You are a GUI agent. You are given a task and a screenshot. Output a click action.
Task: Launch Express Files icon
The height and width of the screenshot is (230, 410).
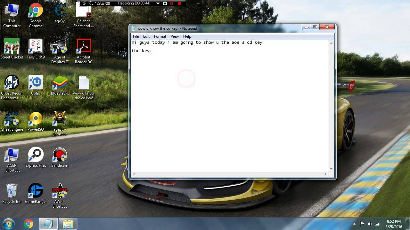pos(36,157)
